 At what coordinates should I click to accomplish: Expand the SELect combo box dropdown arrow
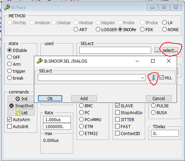(x=142, y=78)
